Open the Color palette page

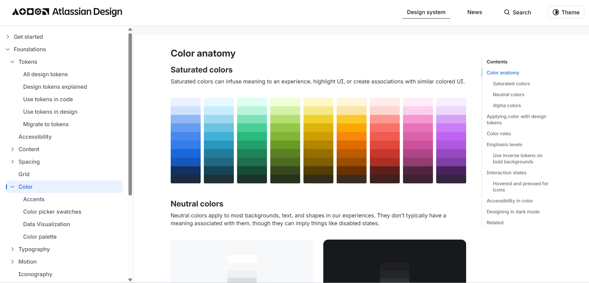click(40, 237)
